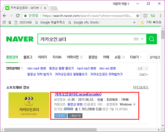Open the Chrome three-dot menu
Screen dimensions: 165x132
(161, 16)
